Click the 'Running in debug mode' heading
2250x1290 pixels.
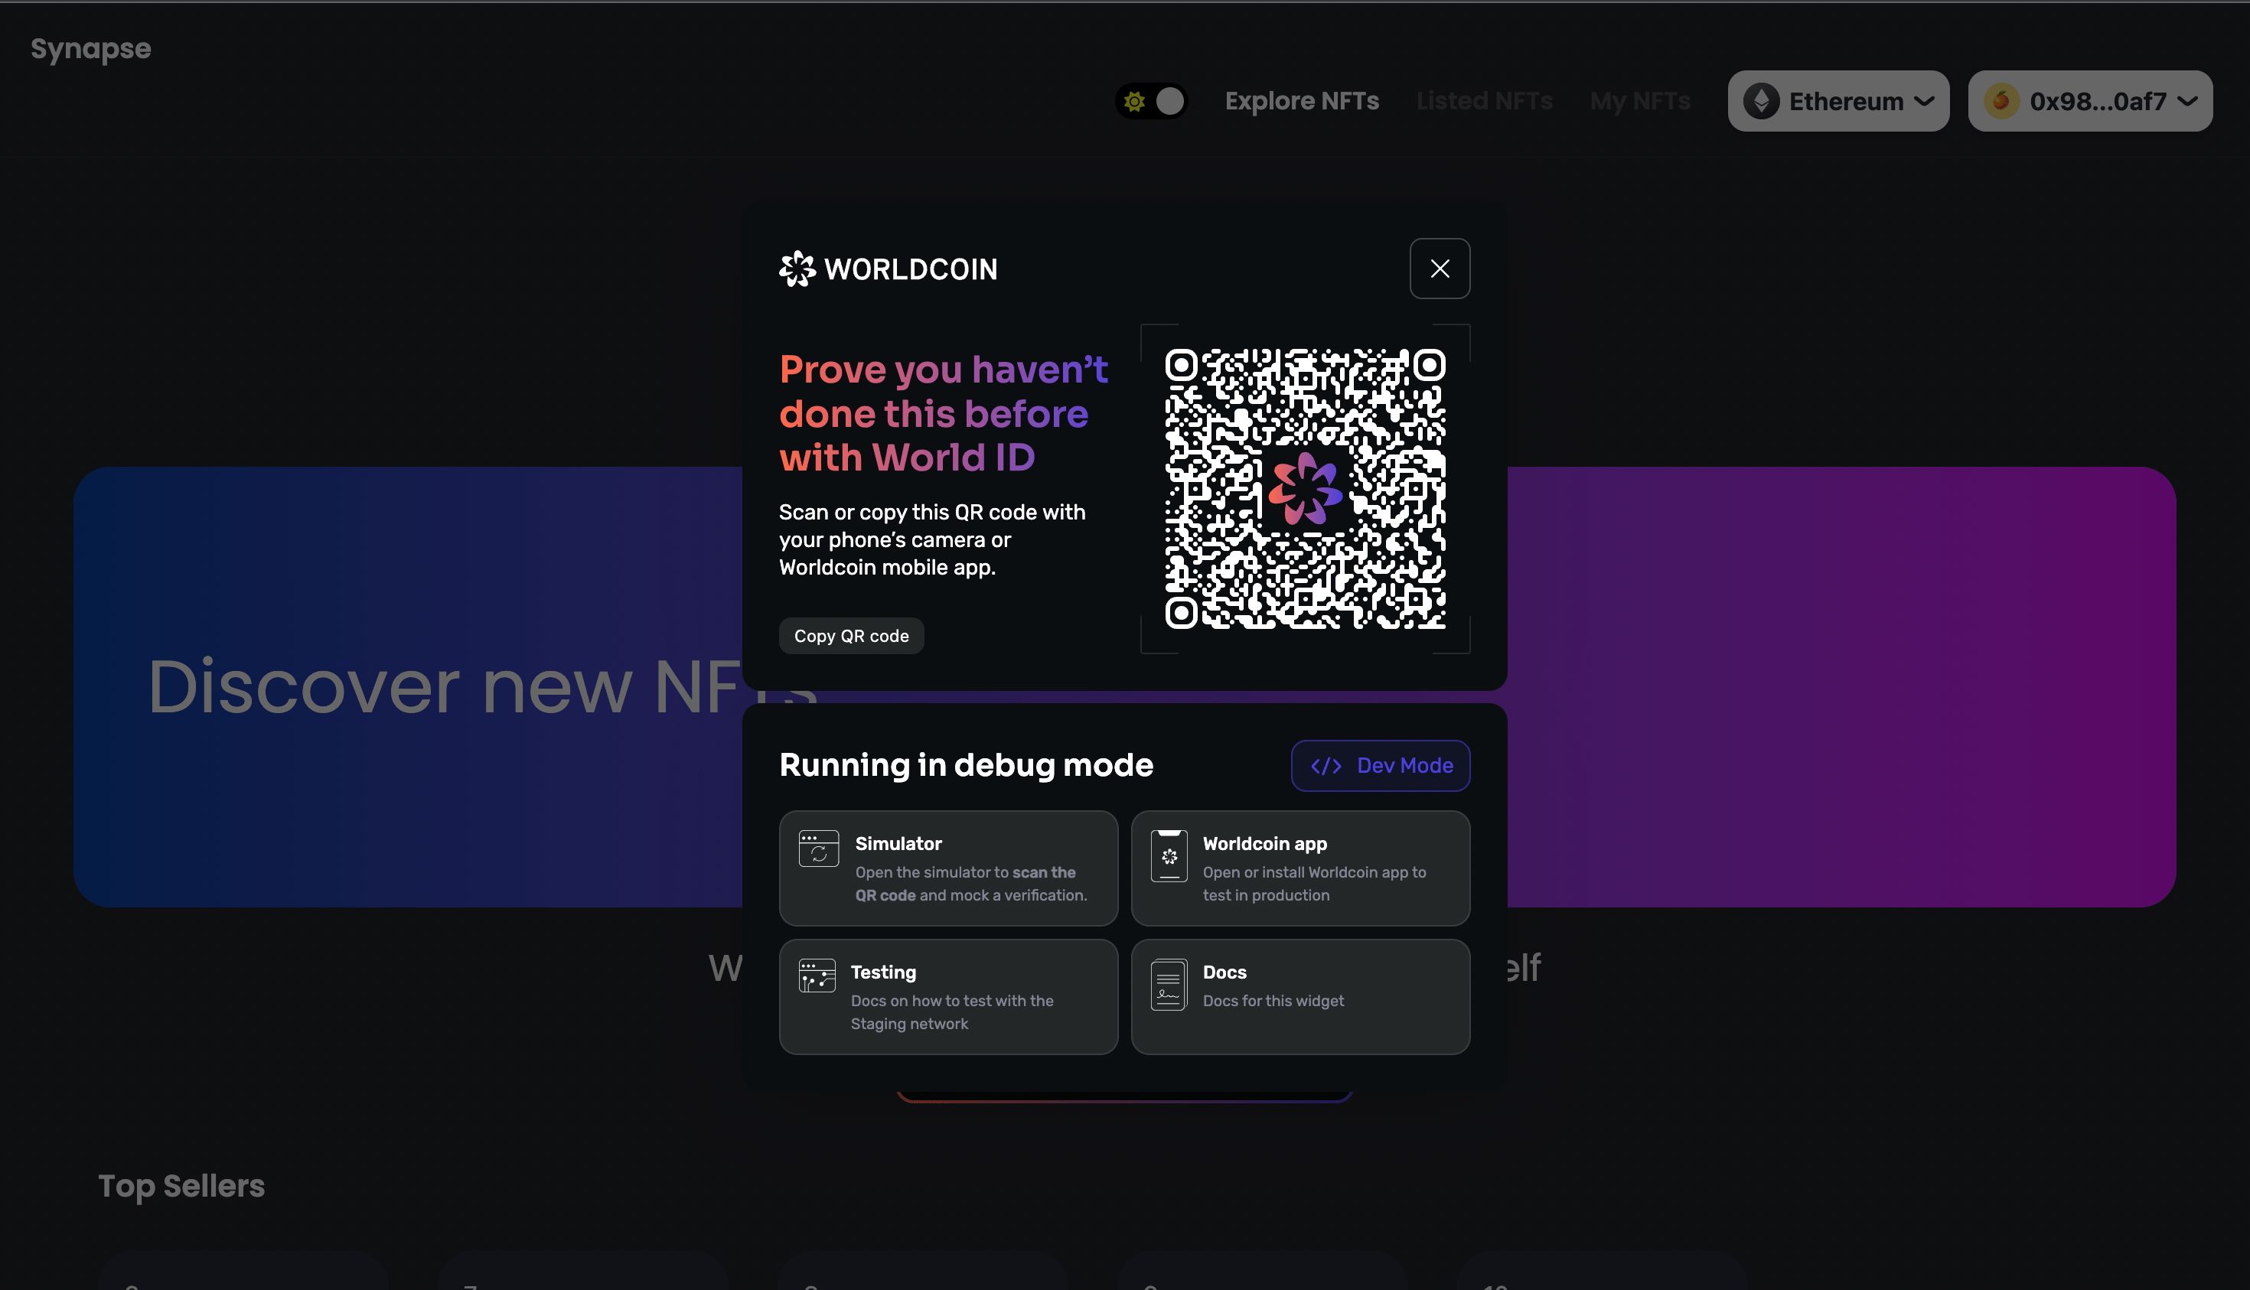pos(966,765)
